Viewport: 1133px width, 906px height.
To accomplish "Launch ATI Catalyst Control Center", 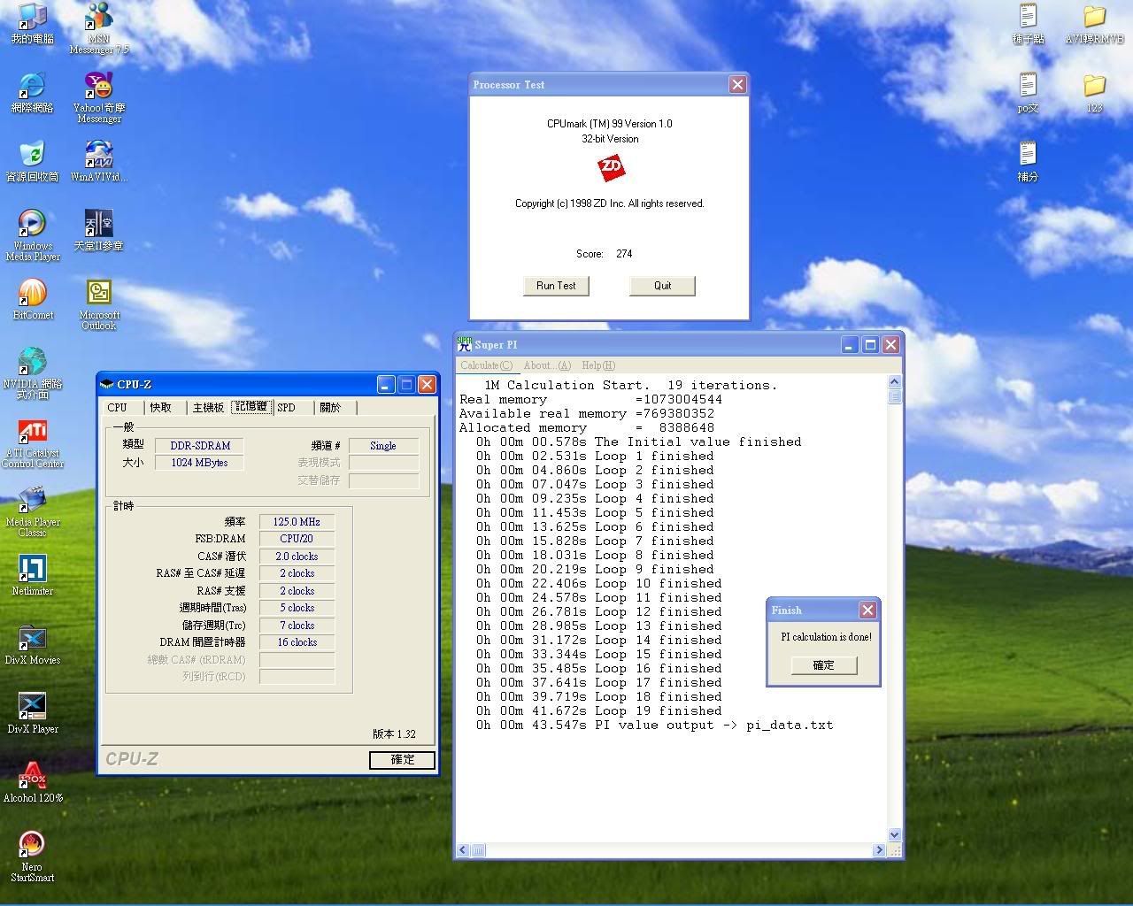I will (32, 442).
